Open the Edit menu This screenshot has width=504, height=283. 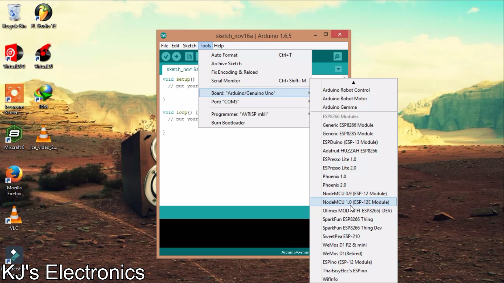click(x=175, y=46)
